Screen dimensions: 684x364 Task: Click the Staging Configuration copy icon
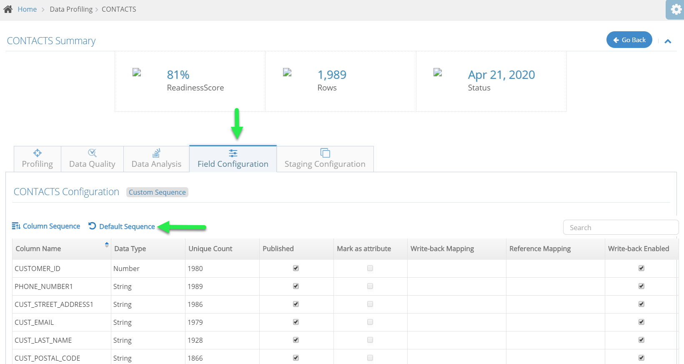pos(325,153)
